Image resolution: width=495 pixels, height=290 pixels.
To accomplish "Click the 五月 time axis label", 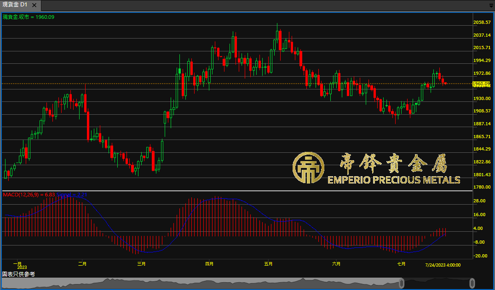I will click(x=268, y=264).
